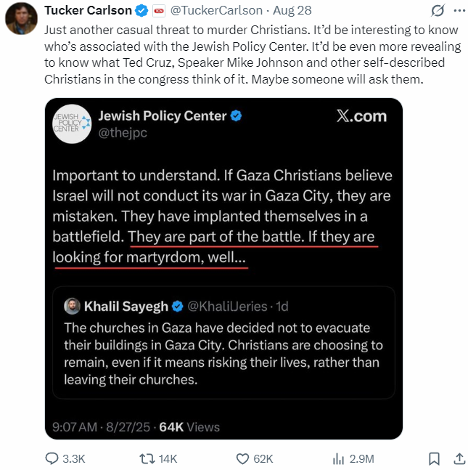Screen dimensions: 468x470
Task: Like the post with heart icon
Action: (x=243, y=458)
